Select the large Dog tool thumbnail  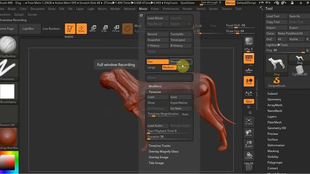point(277,65)
